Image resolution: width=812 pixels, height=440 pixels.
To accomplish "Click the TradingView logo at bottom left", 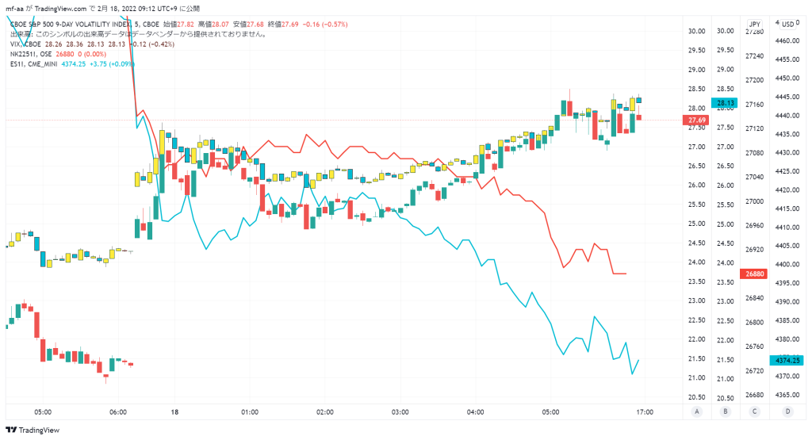I will pos(33,430).
